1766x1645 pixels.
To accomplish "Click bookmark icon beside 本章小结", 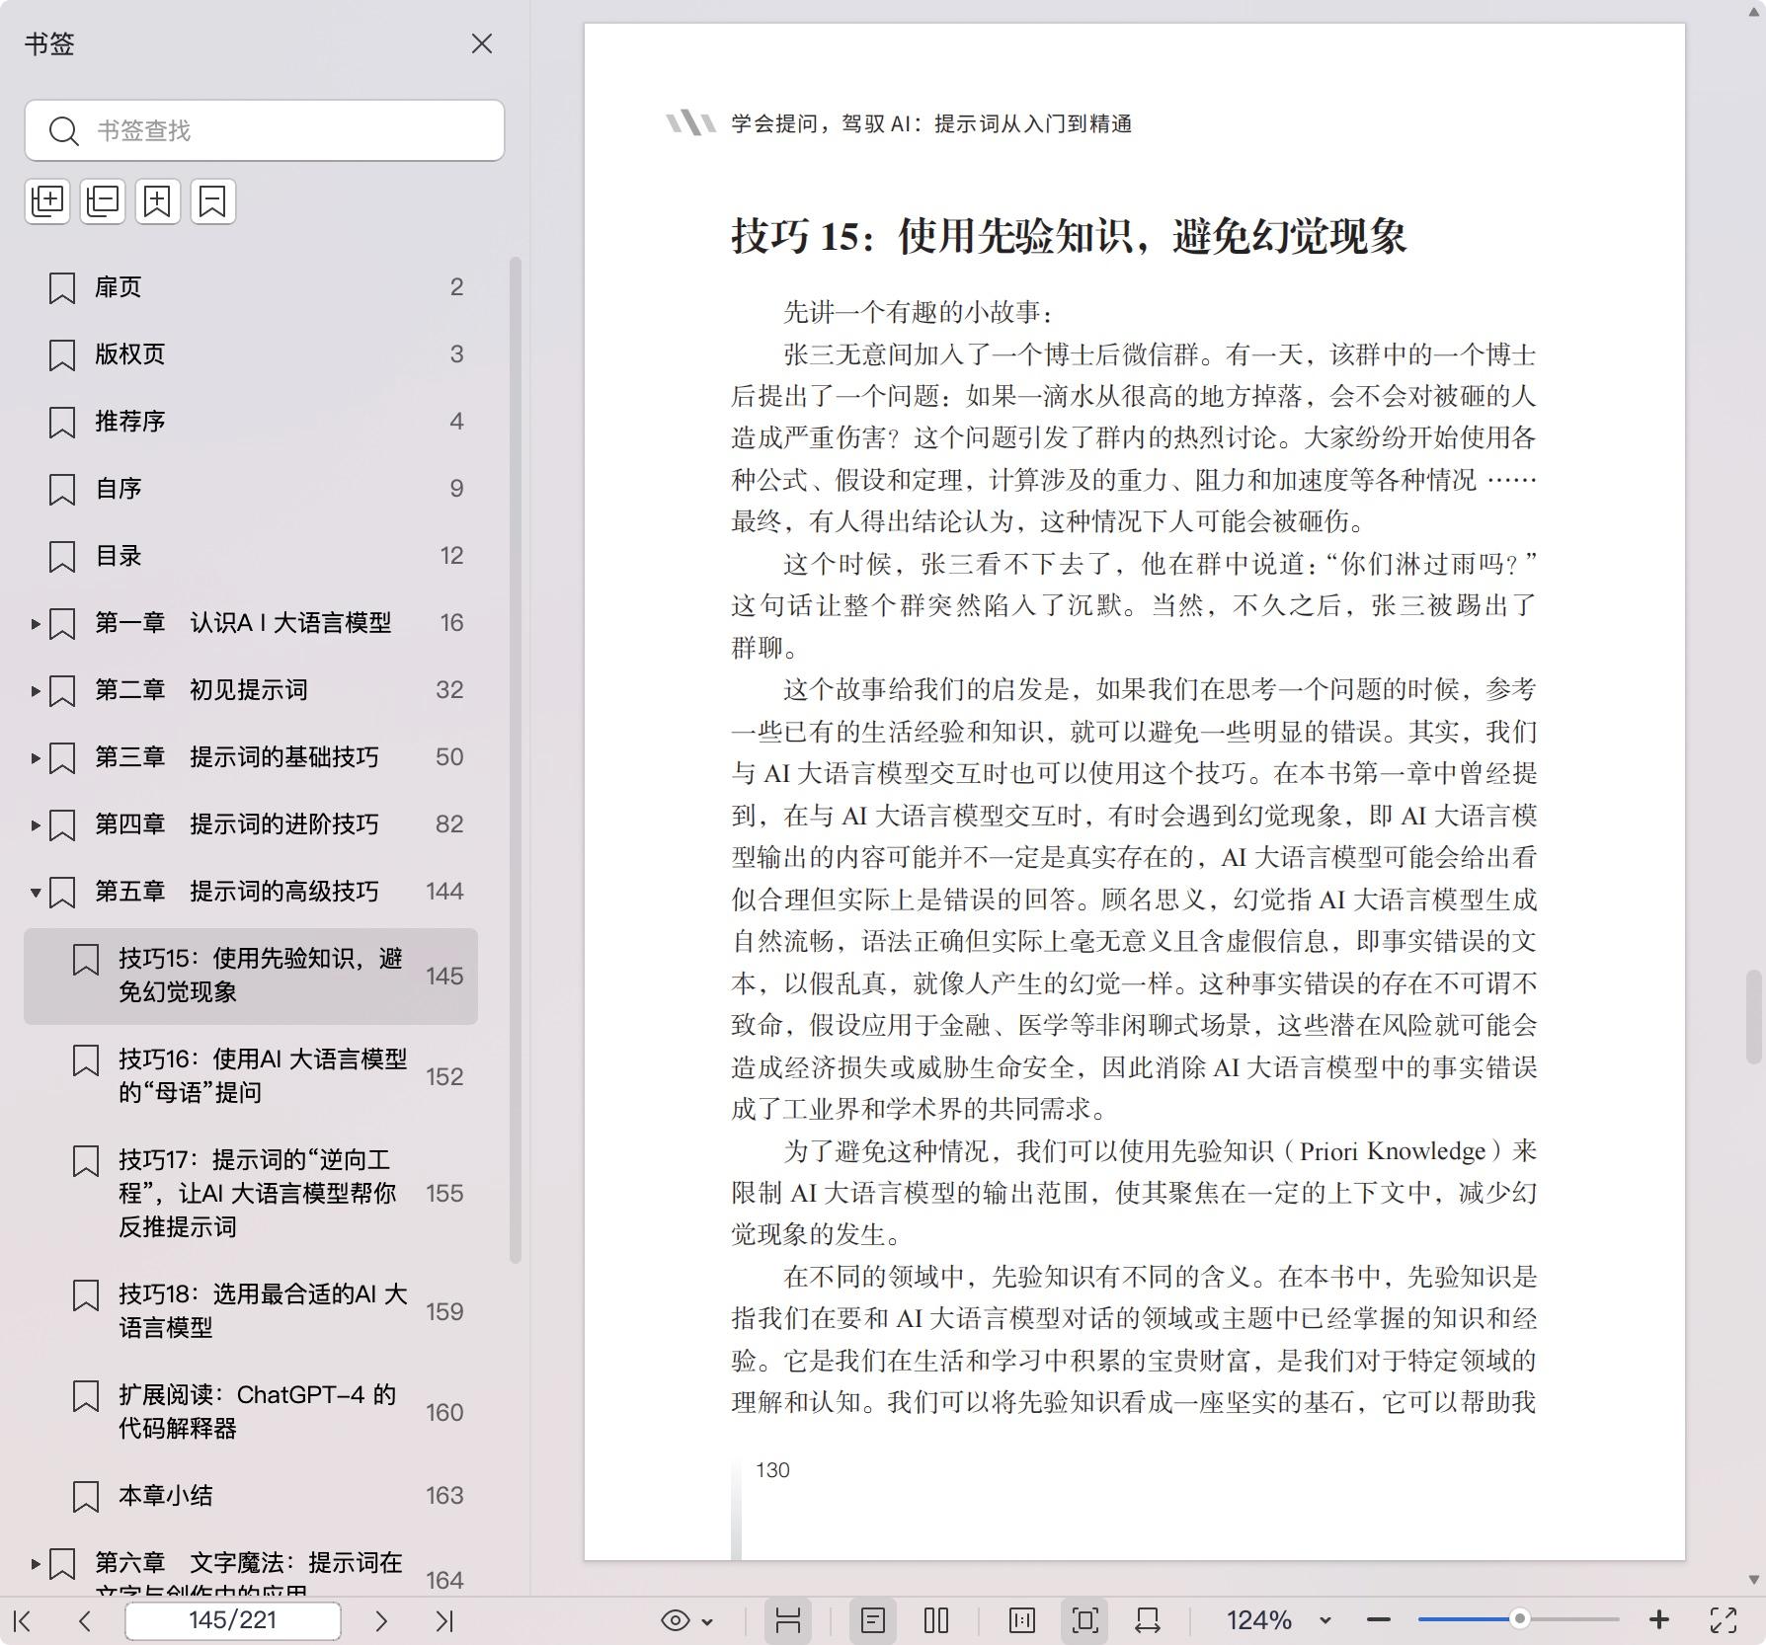I will point(86,1497).
